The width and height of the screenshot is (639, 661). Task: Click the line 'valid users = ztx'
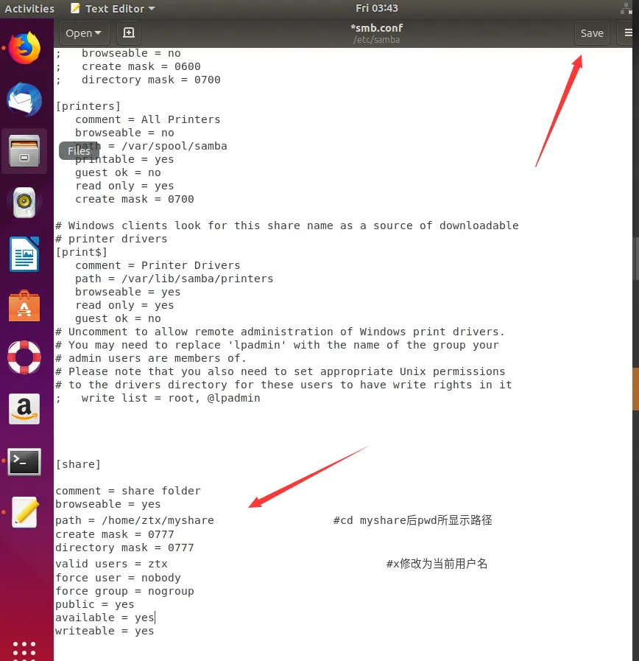tap(112, 564)
